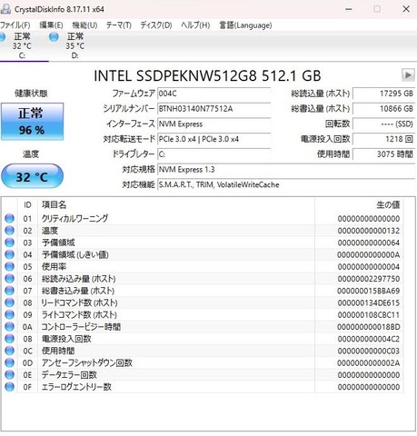The image size is (417, 436).
Task: Open the ファイル(F) menu
Action: [x=15, y=25]
